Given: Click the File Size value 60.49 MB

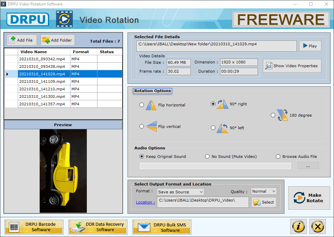Looking at the screenshot, I should (x=178, y=62).
